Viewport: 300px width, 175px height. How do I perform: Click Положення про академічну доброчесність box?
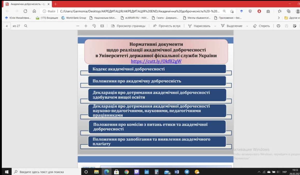point(157,81)
